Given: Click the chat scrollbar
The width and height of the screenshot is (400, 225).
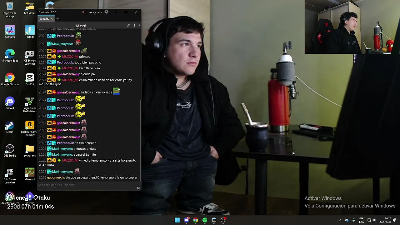Looking at the screenshot, I should click(x=141, y=141).
